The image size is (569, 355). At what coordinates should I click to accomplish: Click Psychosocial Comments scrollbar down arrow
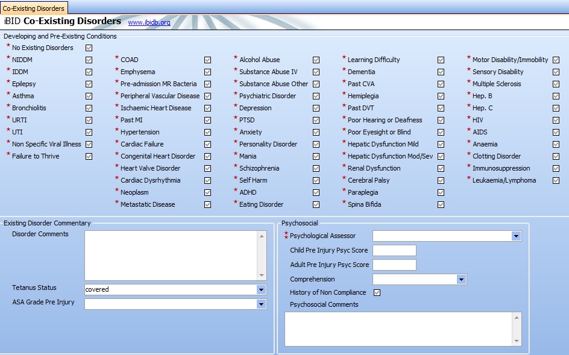[517, 342]
